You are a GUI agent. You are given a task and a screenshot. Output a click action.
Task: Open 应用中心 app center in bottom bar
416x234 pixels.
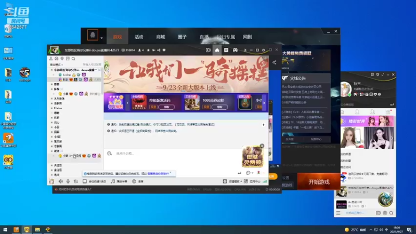[252, 181]
